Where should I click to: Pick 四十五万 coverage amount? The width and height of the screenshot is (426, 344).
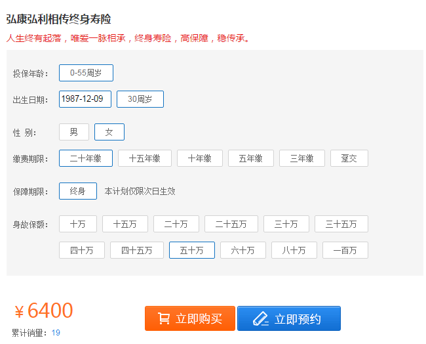click(x=137, y=250)
